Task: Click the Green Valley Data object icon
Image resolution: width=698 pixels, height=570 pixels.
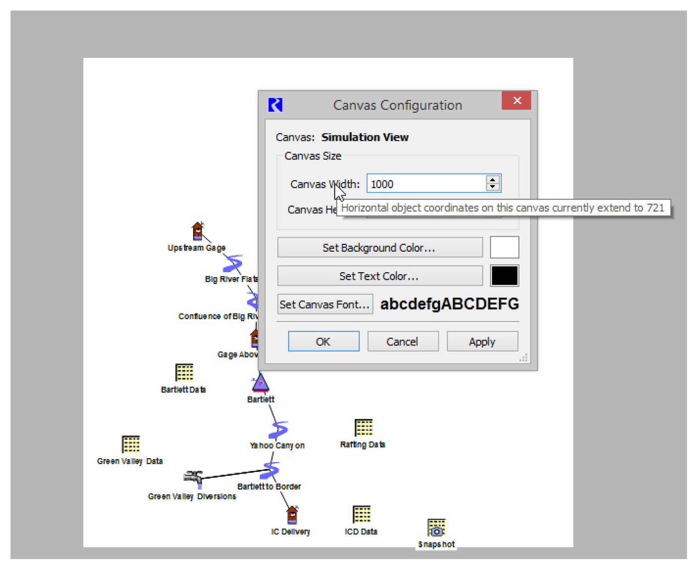Action: click(131, 444)
